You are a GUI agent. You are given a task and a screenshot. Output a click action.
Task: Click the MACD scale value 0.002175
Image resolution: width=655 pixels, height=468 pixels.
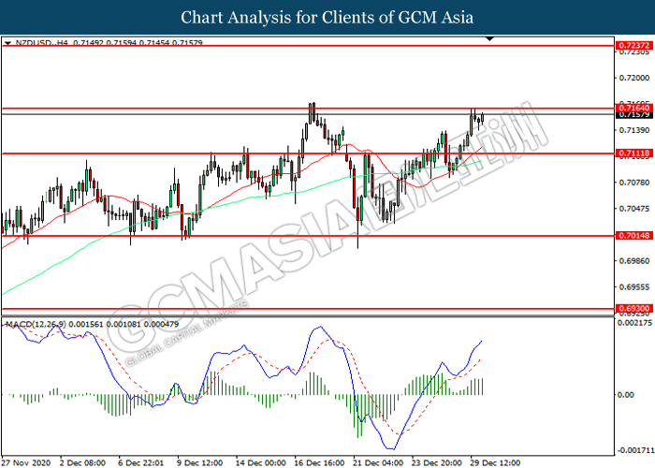pos(634,323)
